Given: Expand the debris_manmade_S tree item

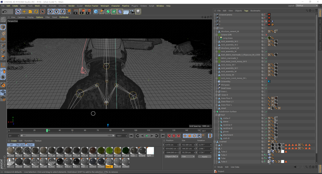Looking at the screenshot, I should [x=216, y=58].
